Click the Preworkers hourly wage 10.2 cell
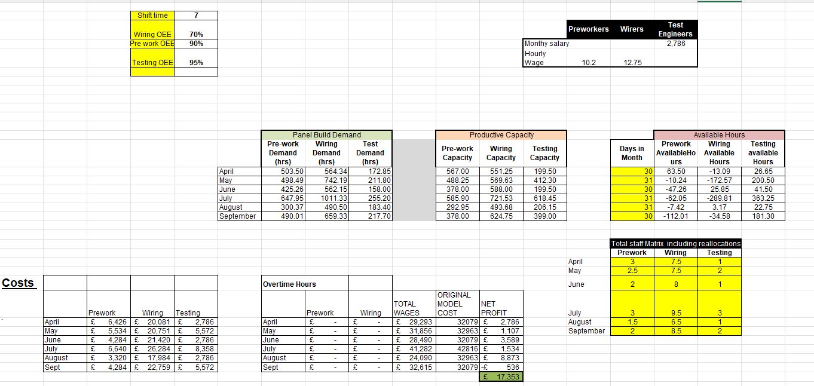Viewport: 814px width, 386px height. pyautogui.click(x=589, y=59)
